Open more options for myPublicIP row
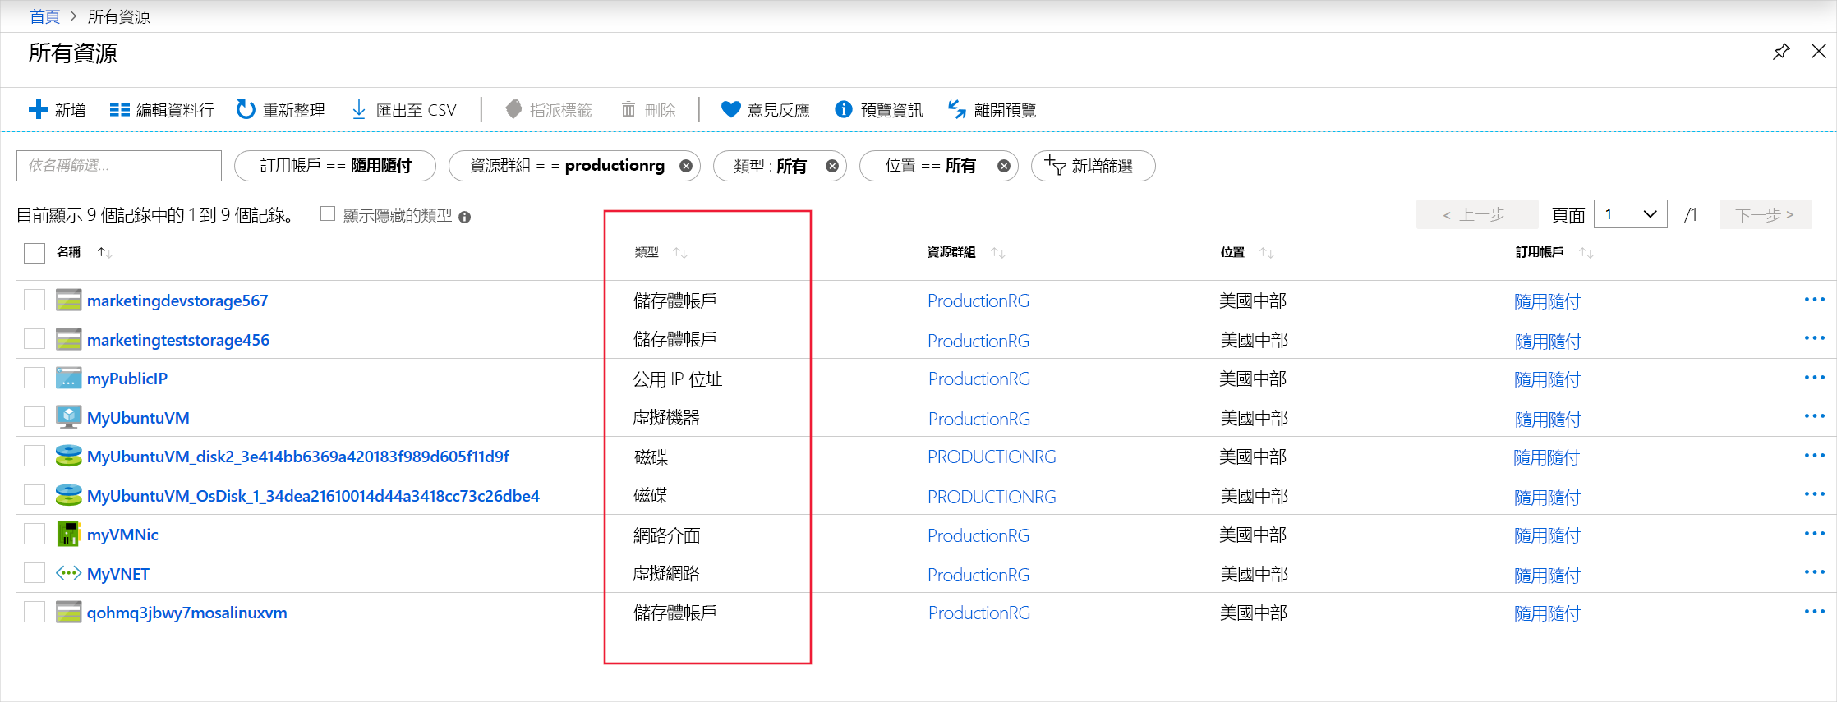 point(1815,378)
